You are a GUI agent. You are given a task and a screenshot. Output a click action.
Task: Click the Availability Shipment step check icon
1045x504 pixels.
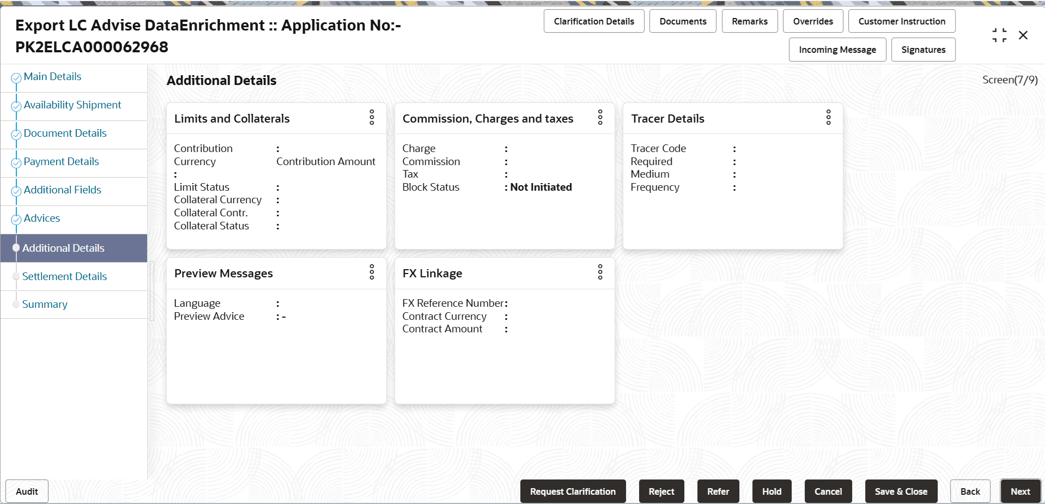(16, 107)
